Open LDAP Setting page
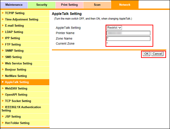This screenshot has height=129, width=170. tap(25, 32)
